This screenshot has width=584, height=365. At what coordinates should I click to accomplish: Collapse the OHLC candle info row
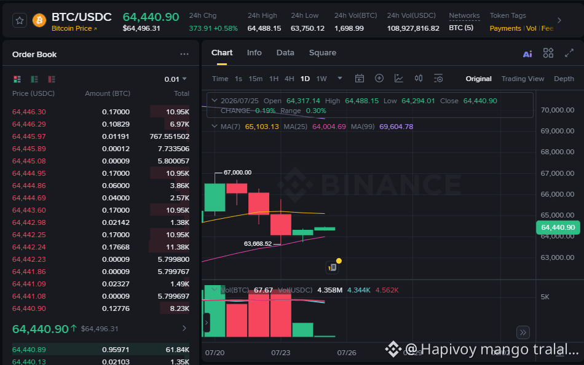point(214,101)
